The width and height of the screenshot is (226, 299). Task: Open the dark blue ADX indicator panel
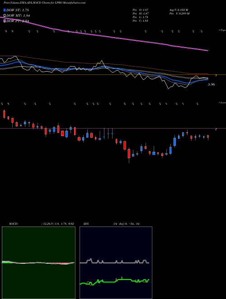116,263
